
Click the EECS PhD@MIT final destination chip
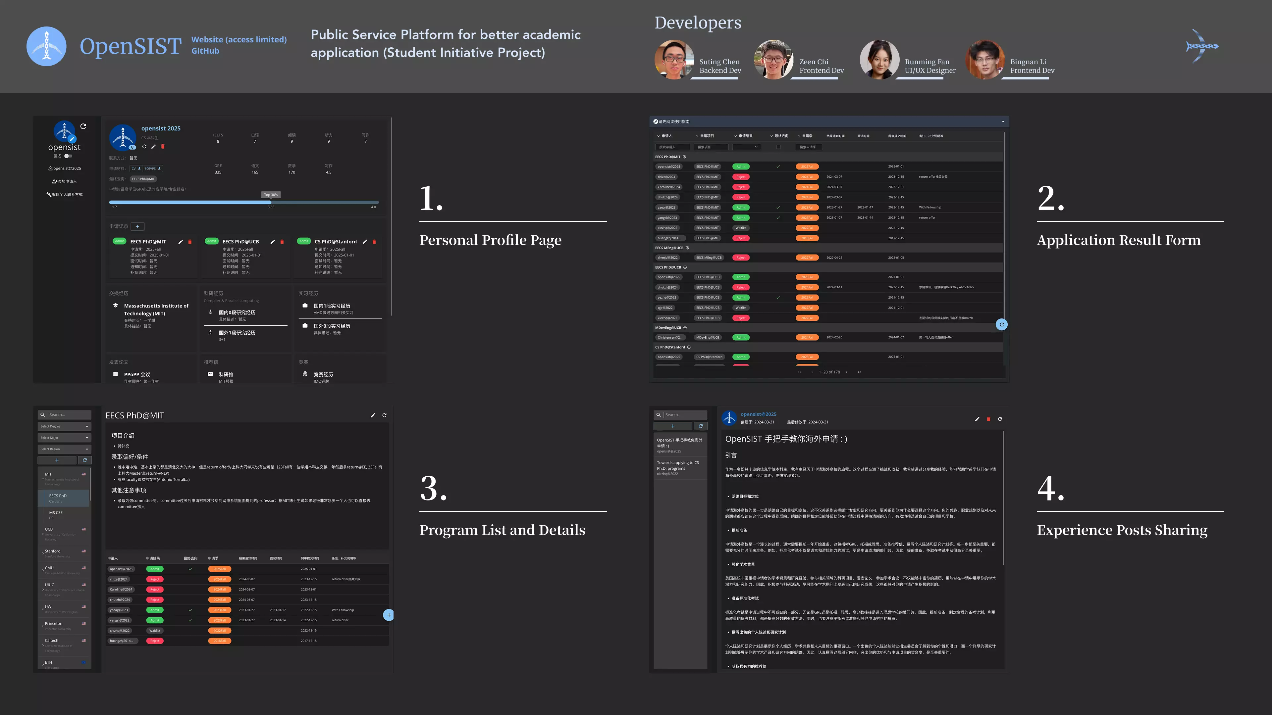(x=144, y=179)
